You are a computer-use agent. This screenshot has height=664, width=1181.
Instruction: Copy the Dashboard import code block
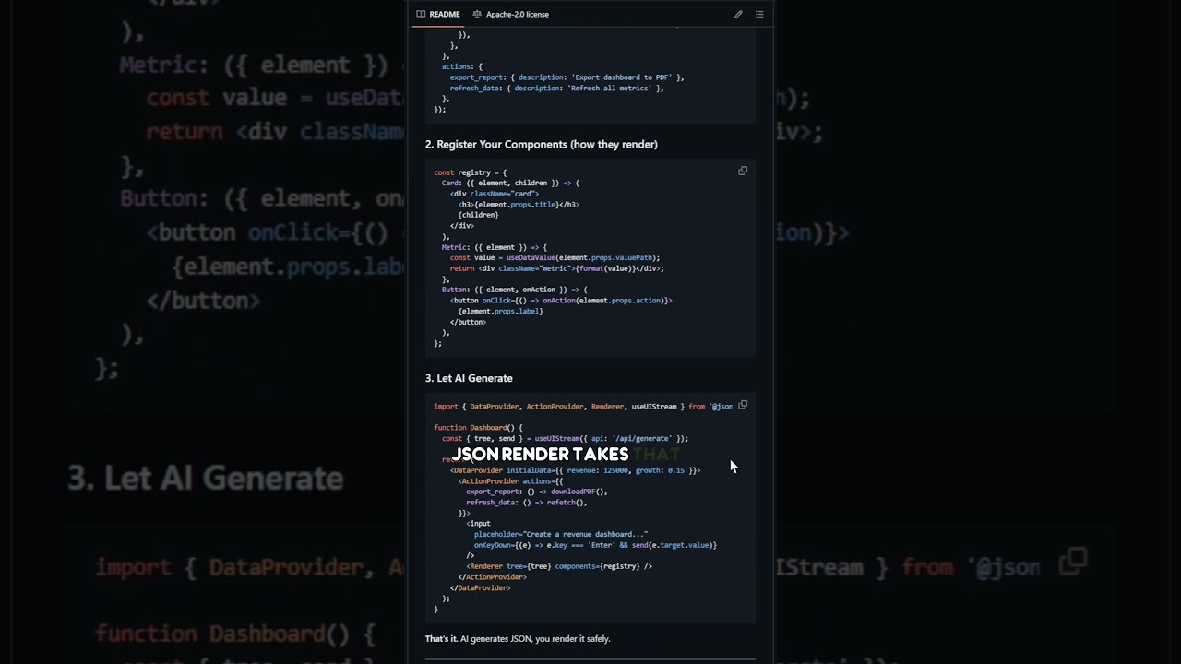click(x=743, y=405)
